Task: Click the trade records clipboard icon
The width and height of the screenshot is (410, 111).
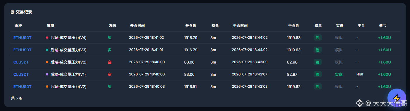Action: pos(12,12)
